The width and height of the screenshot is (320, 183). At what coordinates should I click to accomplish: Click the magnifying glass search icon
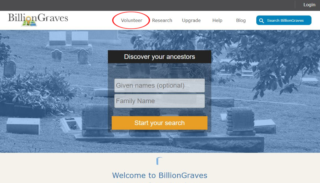pyautogui.click(x=261, y=21)
